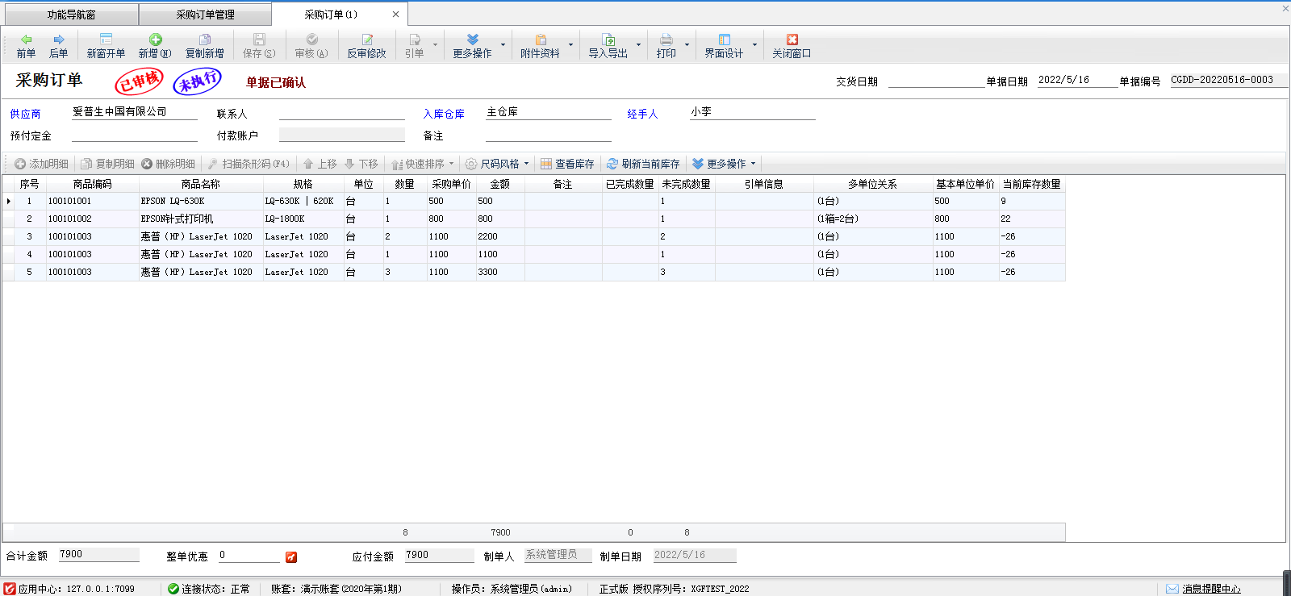Expand 更多操作 dropdown in main toolbar
This screenshot has width=1291, height=596.
coord(503,45)
